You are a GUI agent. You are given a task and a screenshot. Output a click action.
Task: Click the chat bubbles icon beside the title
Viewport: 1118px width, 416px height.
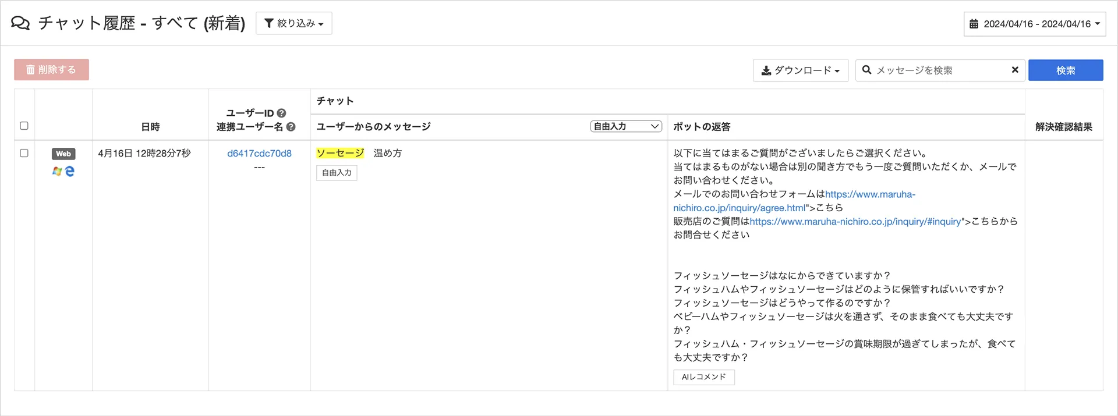(20, 23)
